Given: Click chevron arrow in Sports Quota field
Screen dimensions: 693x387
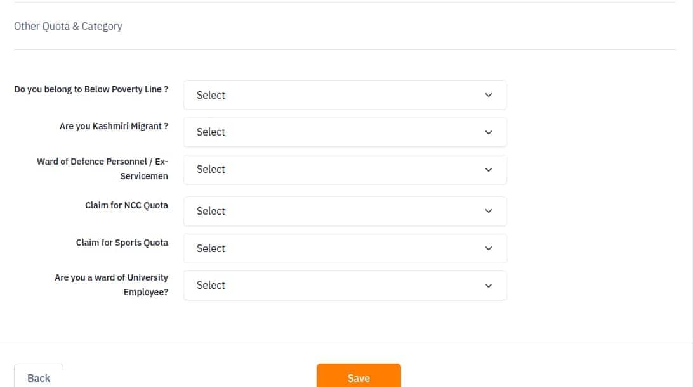Looking at the screenshot, I should click(x=489, y=248).
